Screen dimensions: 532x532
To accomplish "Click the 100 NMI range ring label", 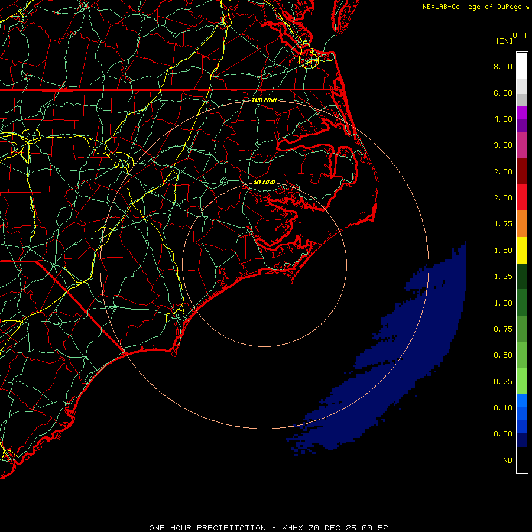I will pos(264,100).
